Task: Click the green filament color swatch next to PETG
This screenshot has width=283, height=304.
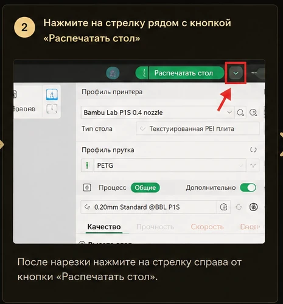Action: click(87, 165)
